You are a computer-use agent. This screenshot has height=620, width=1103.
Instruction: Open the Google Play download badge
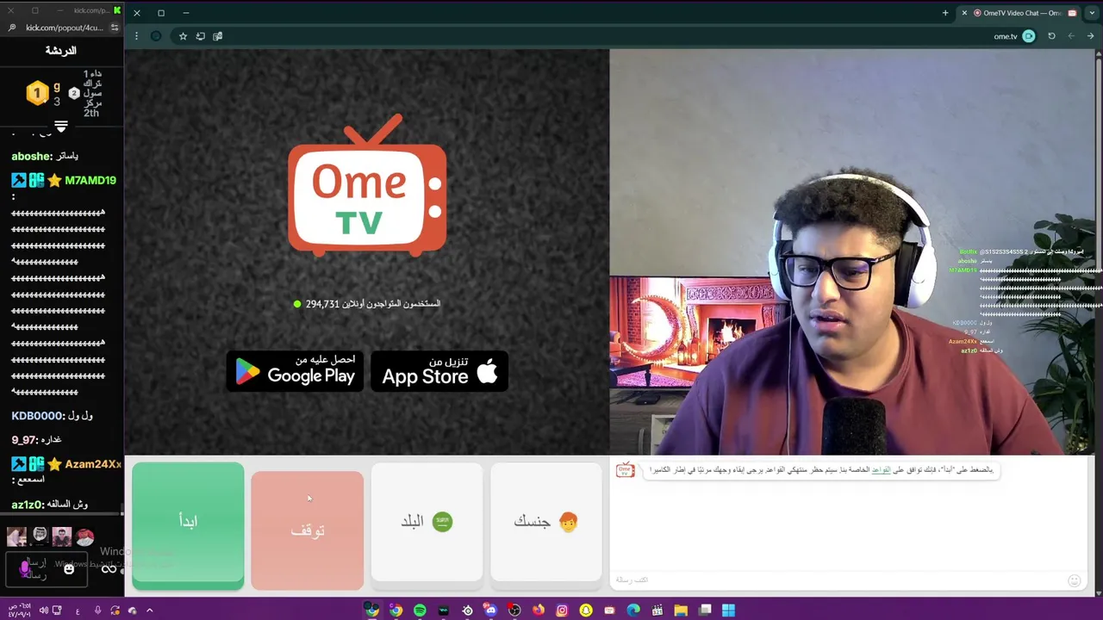pyautogui.click(x=296, y=371)
